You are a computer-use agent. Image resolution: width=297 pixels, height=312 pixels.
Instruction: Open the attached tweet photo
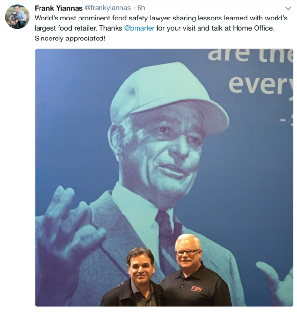164,177
